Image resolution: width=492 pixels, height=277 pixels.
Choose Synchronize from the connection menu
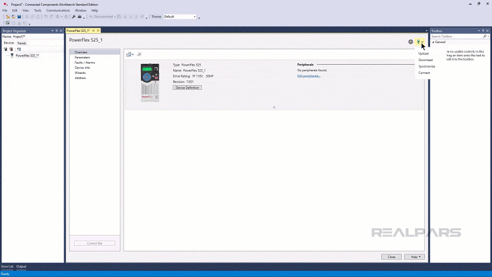[x=427, y=67]
